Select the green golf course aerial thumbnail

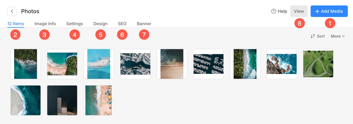pyautogui.click(x=318, y=64)
